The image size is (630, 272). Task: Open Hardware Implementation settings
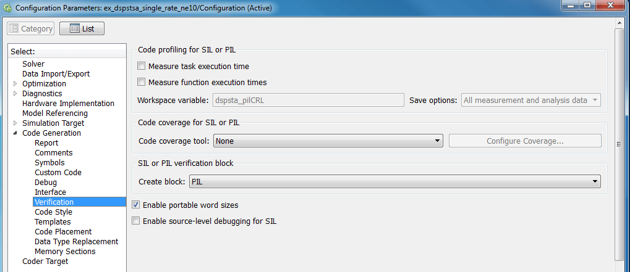(68, 104)
